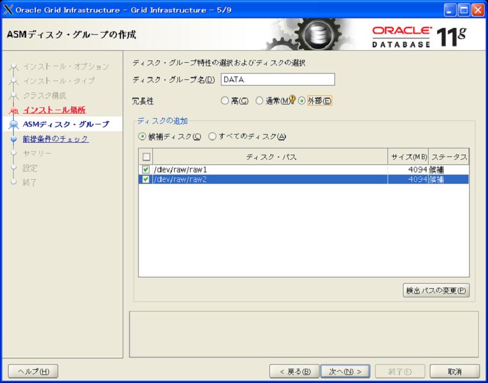
Task: Click the ヘルプ(H) button
Action: click(33, 372)
